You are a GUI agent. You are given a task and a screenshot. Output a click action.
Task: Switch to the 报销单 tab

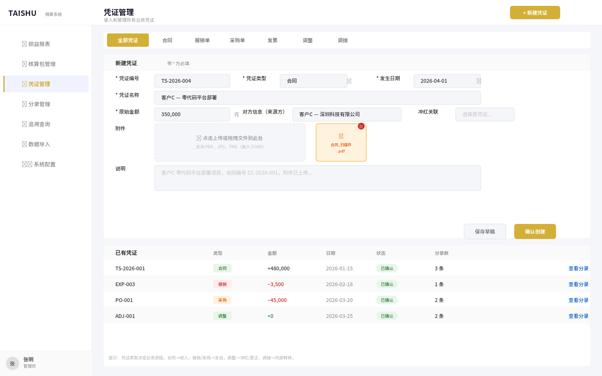(202, 40)
